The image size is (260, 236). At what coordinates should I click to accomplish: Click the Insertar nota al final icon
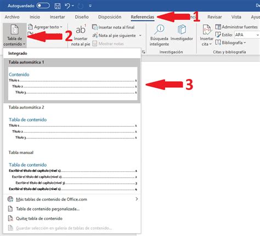[x=95, y=27]
